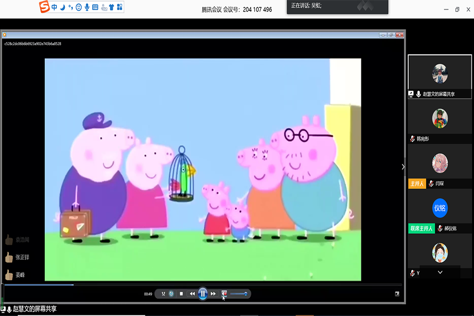Click bottom-left mic icon near 赵慧文的屏幕共享
Viewport: 474px width, 316px height.
pos(9,309)
